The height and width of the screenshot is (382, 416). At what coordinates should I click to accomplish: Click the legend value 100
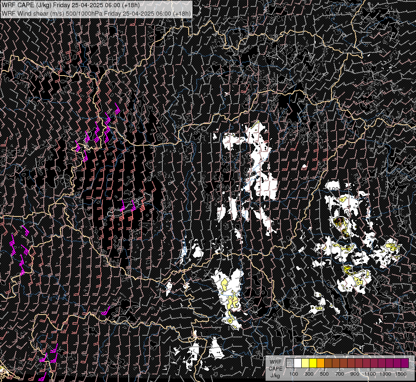tap(294, 374)
